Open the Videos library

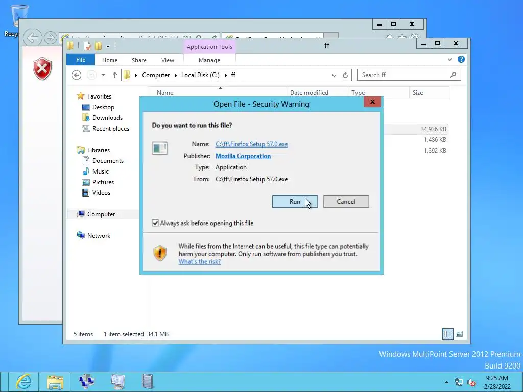[101, 192]
